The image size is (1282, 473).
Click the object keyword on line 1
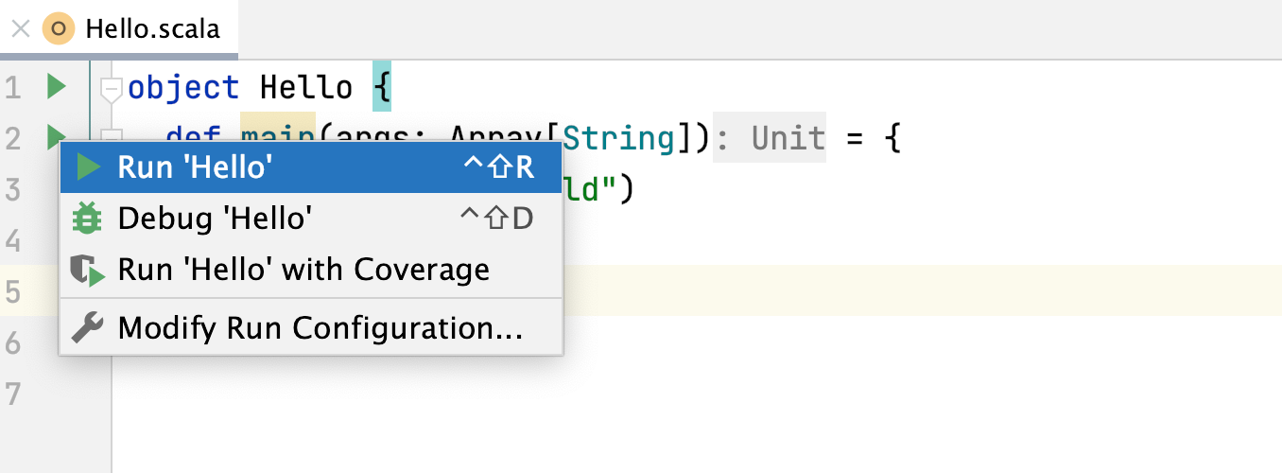(183, 88)
